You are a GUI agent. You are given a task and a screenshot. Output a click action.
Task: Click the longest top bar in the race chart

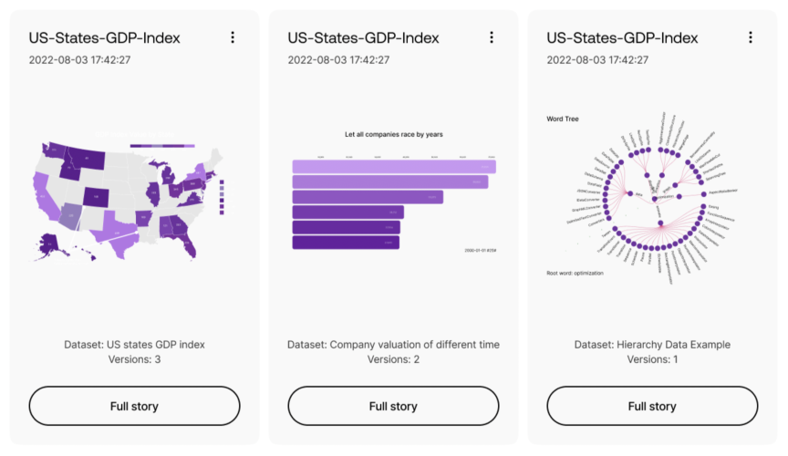click(x=393, y=166)
